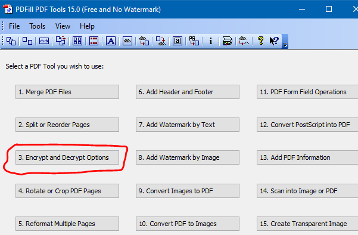The image size is (358, 235).
Task: Open the File menu
Action: click(x=14, y=26)
